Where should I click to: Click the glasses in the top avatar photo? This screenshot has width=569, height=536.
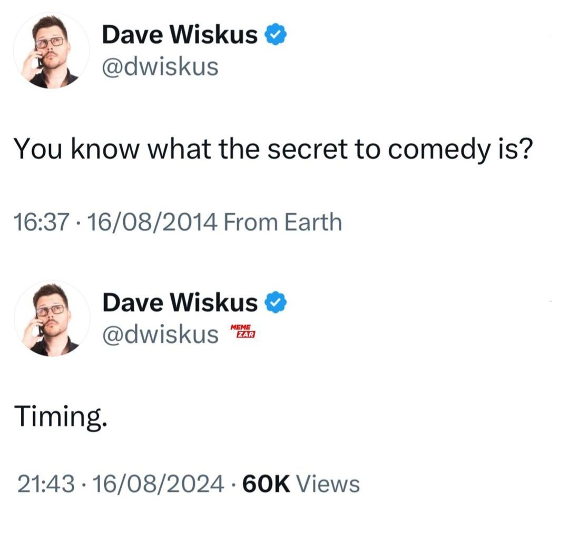50,42
